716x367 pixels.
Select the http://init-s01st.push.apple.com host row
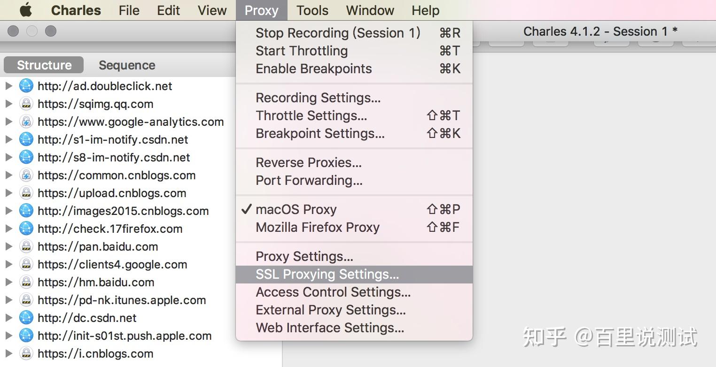[x=125, y=336]
